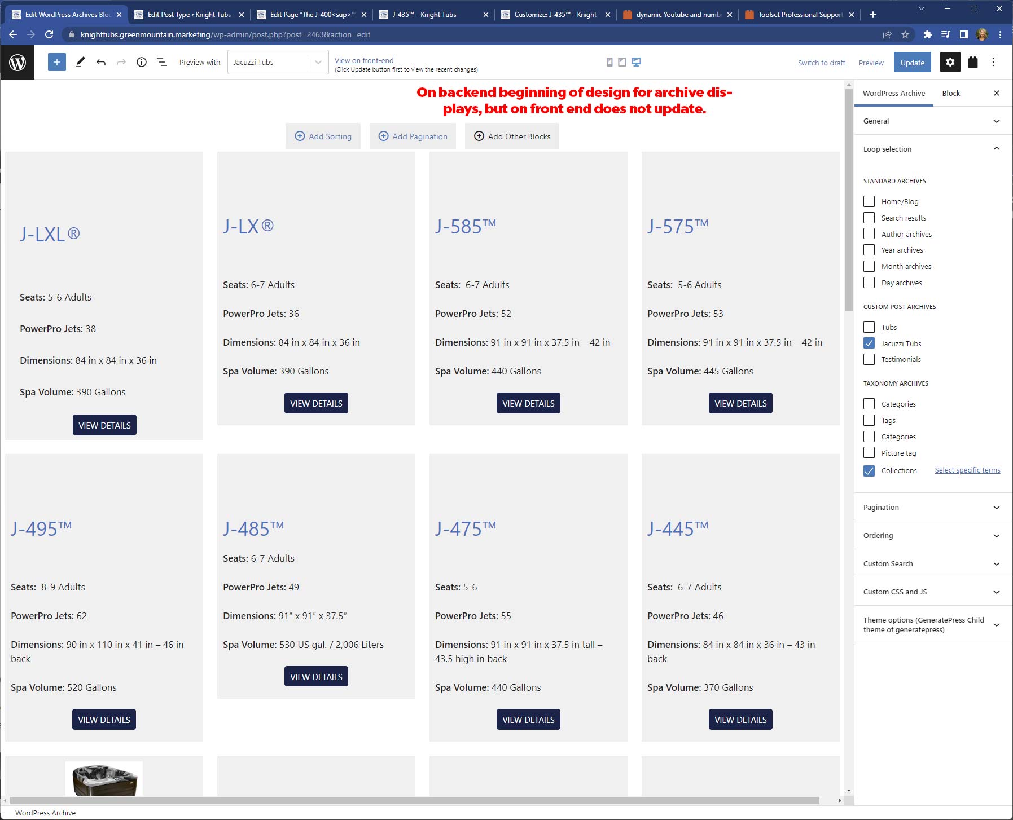The width and height of the screenshot is (1013, 820).
Task: Enable the Year archives checkbox
Action: [869, 250]
